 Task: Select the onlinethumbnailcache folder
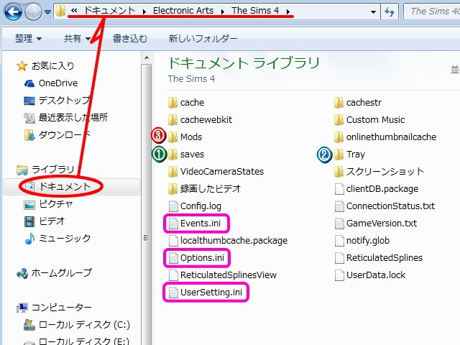(x=385, y=137)
